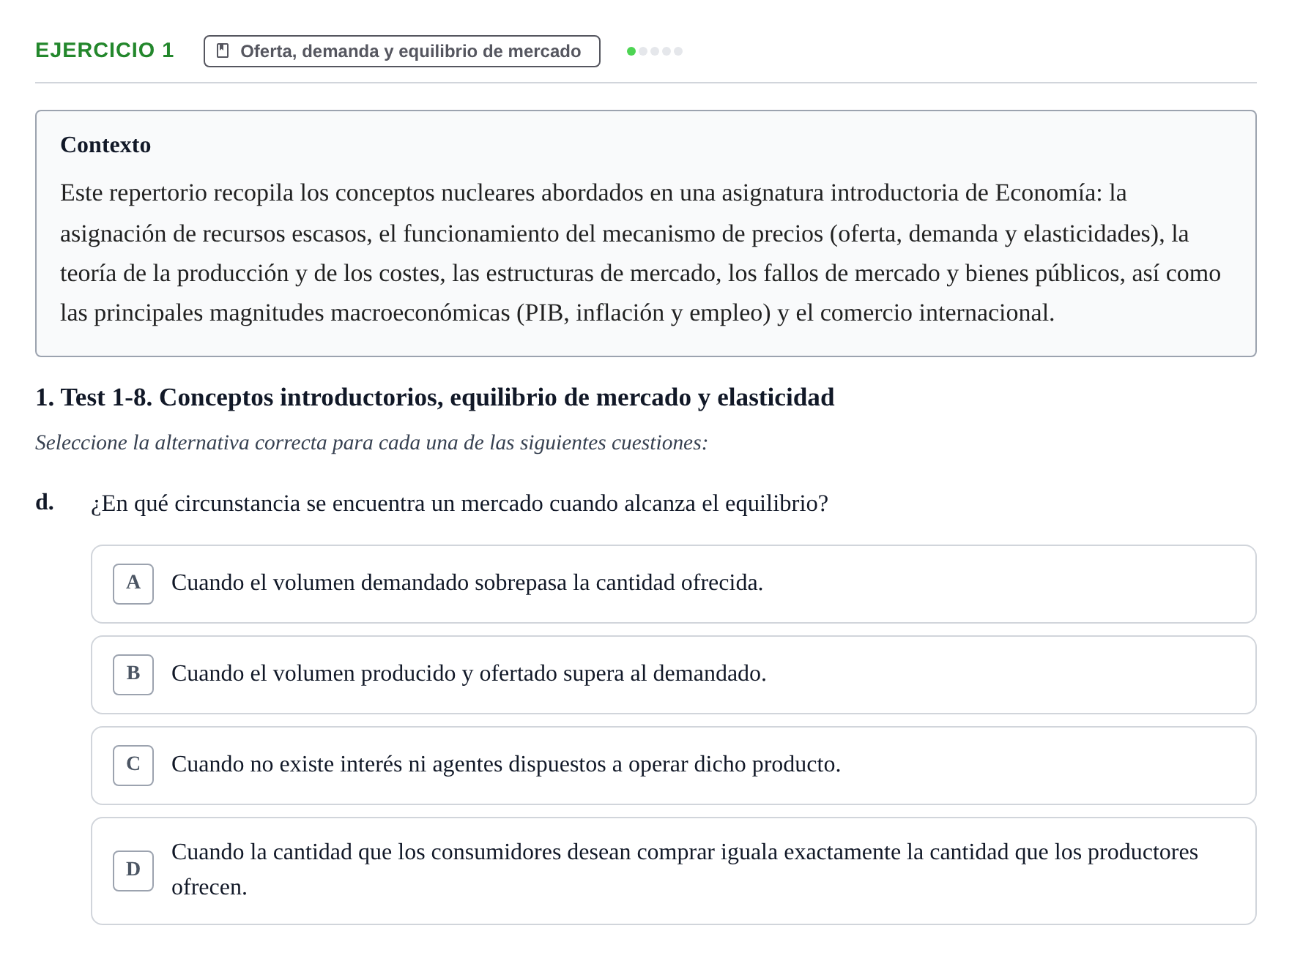The height and width of the screenshot is (972, 1292).
Task: Click the book icon in the topic tag
Action: [223, 51]
